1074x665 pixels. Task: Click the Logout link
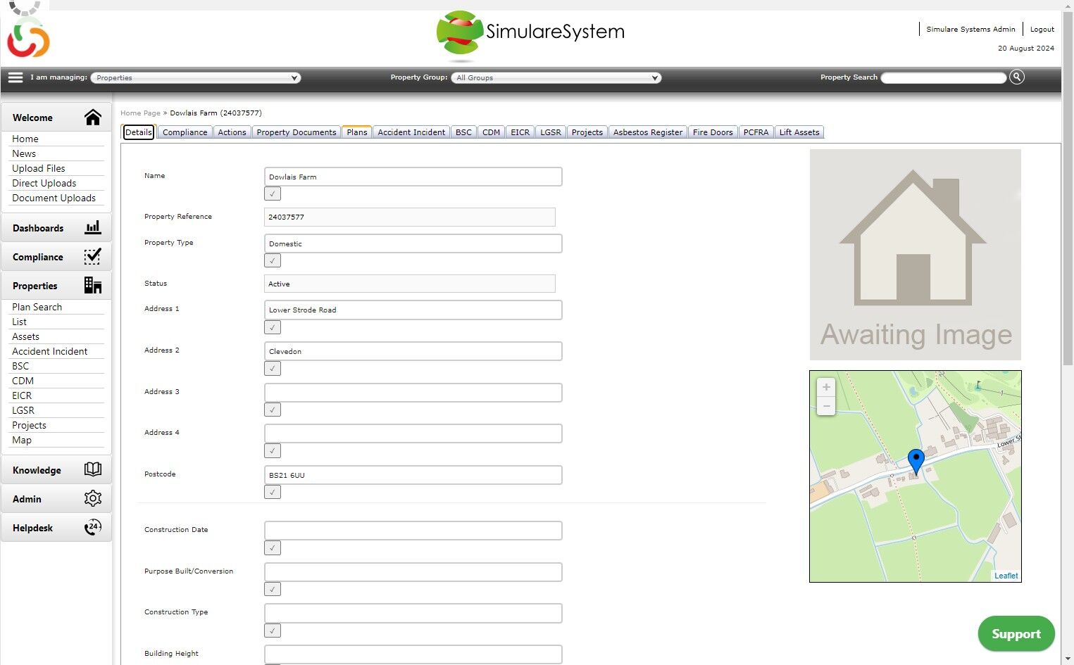(x=1042, y=30)
